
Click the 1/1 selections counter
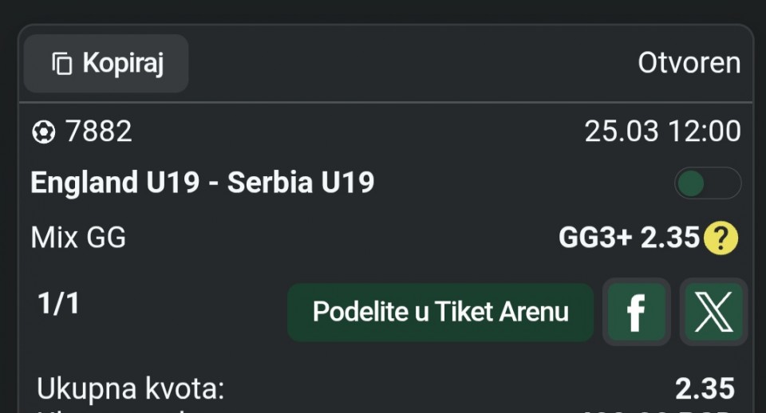(59, 305)
